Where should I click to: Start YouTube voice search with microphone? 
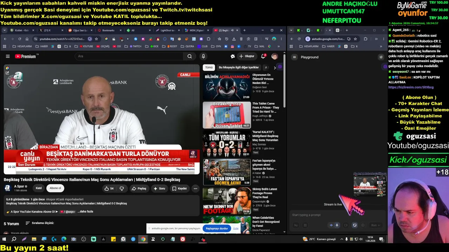(203, 56)
